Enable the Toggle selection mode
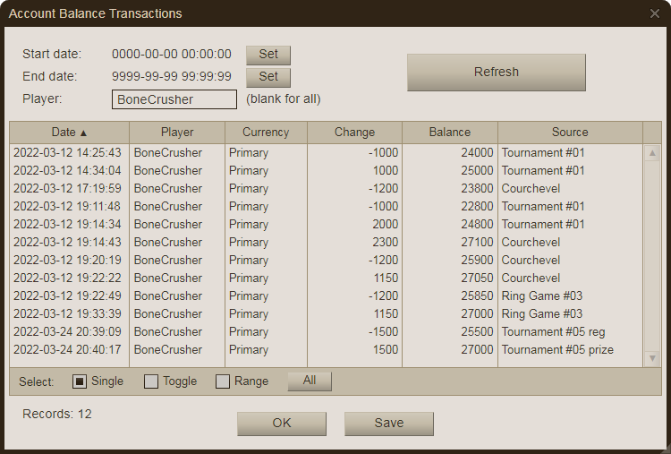 click(x=151, y=381)
